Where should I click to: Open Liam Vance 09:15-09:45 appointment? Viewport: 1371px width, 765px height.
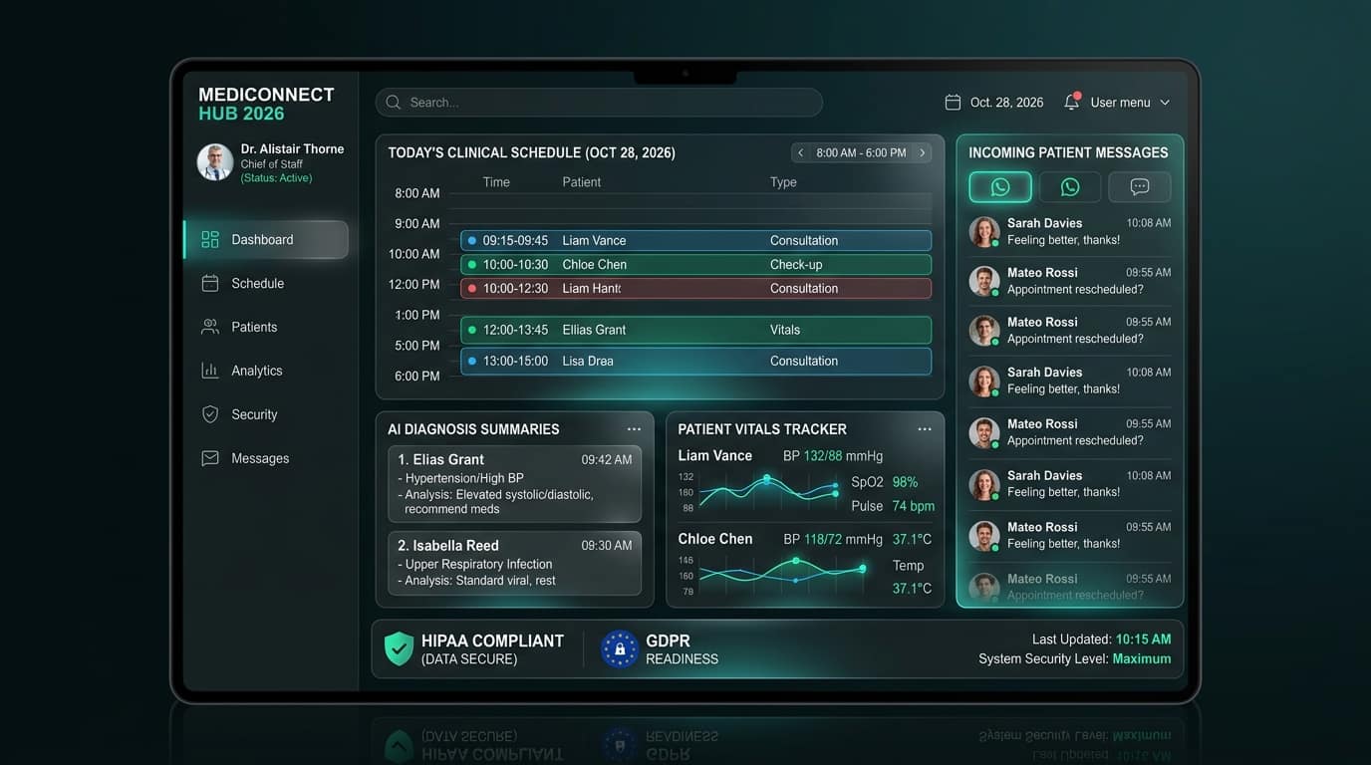coord(696,240)
